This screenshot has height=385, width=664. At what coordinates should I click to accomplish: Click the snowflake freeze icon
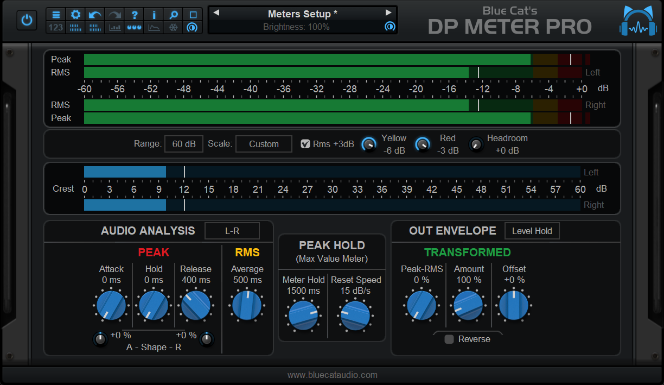[173, 27]
